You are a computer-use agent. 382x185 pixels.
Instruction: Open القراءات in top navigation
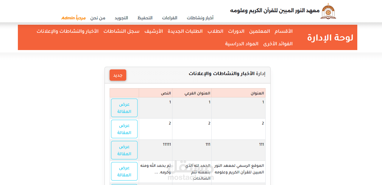pyautogui.click(x=170, y=18)
